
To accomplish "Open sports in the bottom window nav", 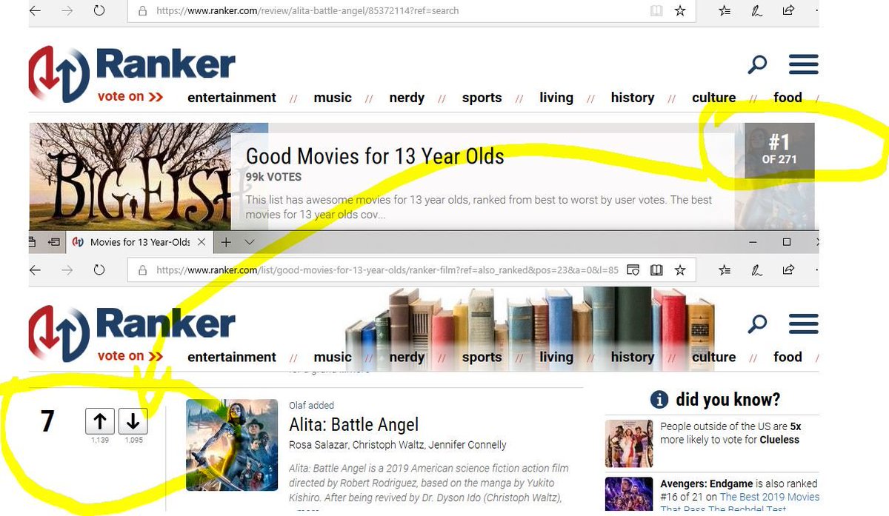I will (x=482, y=357).
